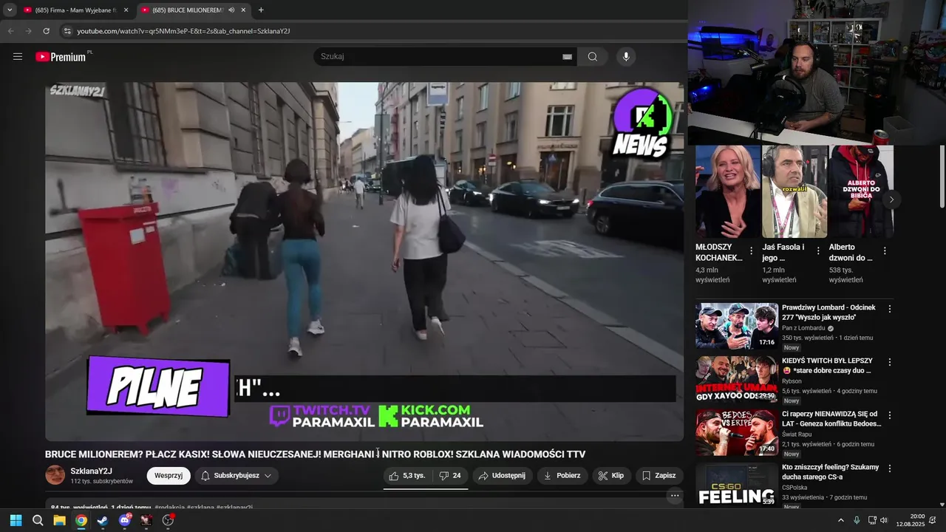This screenshot has width=946, height=532.
Task: Open KIEDYŚ TWITCH BYŁ LEPSZY thumbnail
Action: tap(737, 379)
